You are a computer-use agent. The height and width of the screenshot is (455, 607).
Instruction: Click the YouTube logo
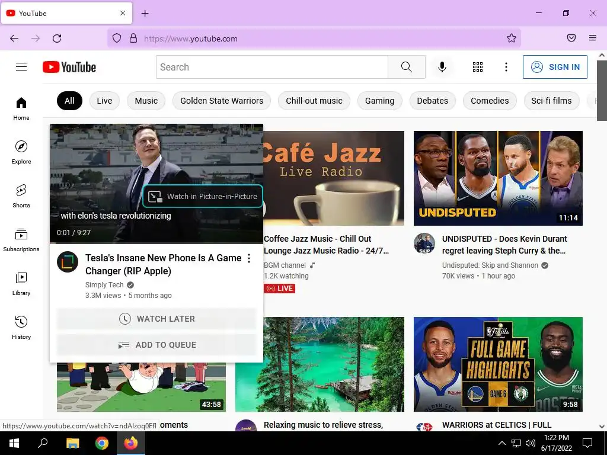pos(69,67)
